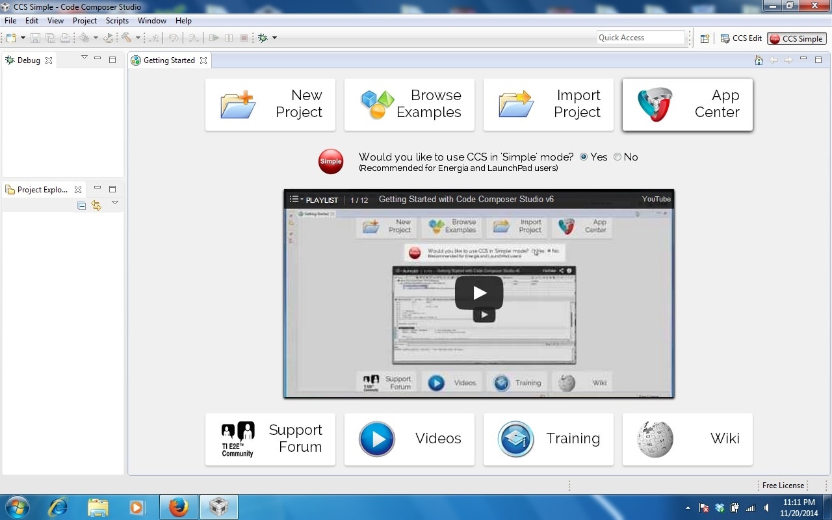Open Windows Media Player from taskbar

[x=137, y=507]
